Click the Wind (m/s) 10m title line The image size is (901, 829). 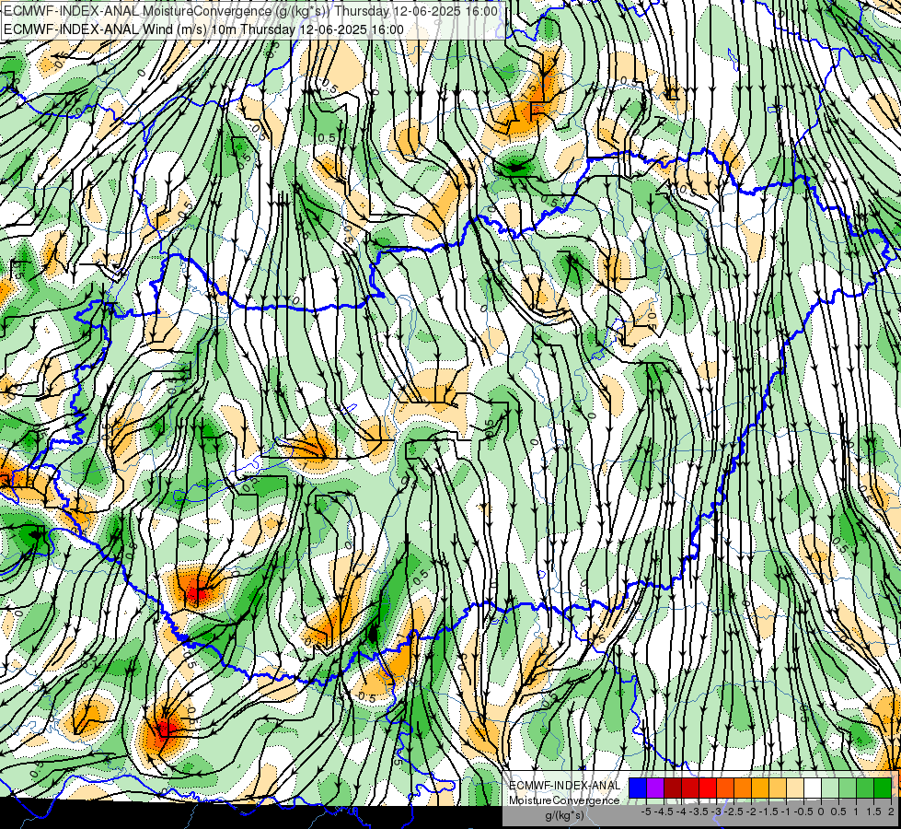click(203, 29)
